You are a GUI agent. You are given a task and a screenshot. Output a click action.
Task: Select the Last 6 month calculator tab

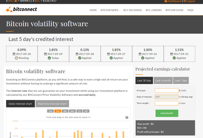(x=163, y=81)
